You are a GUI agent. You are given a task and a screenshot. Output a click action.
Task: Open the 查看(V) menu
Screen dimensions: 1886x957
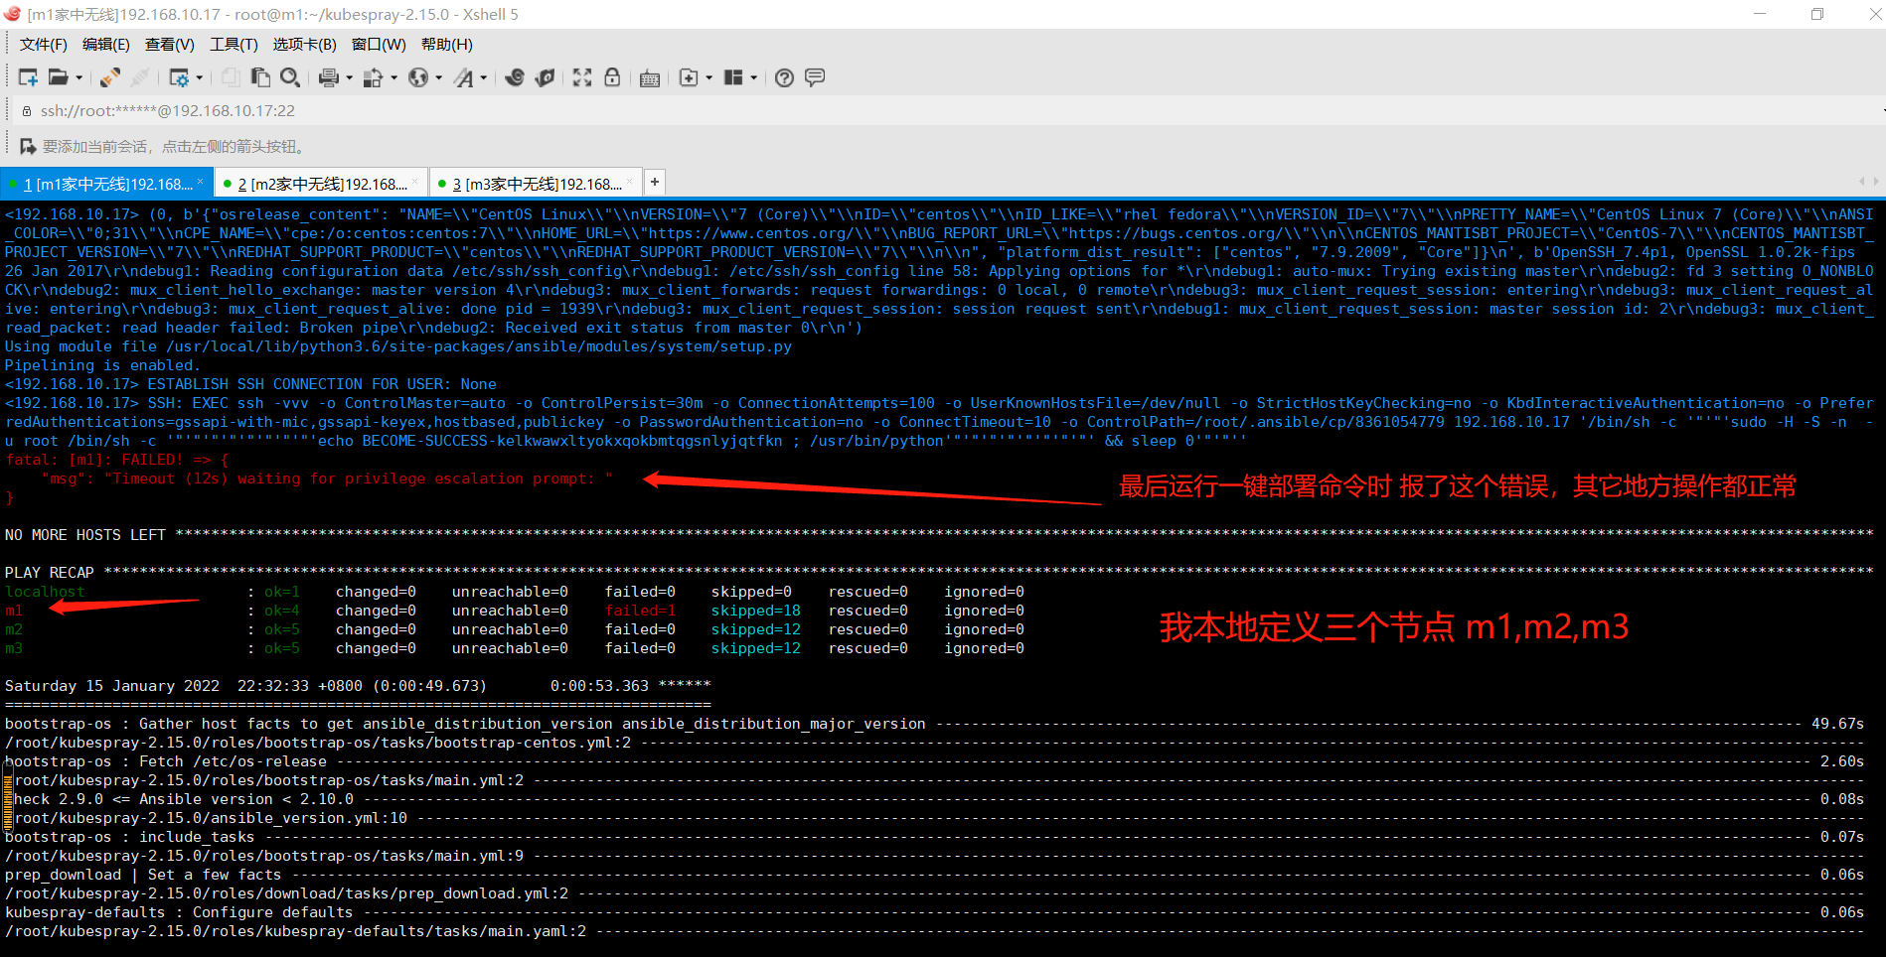tap(170, 45)
